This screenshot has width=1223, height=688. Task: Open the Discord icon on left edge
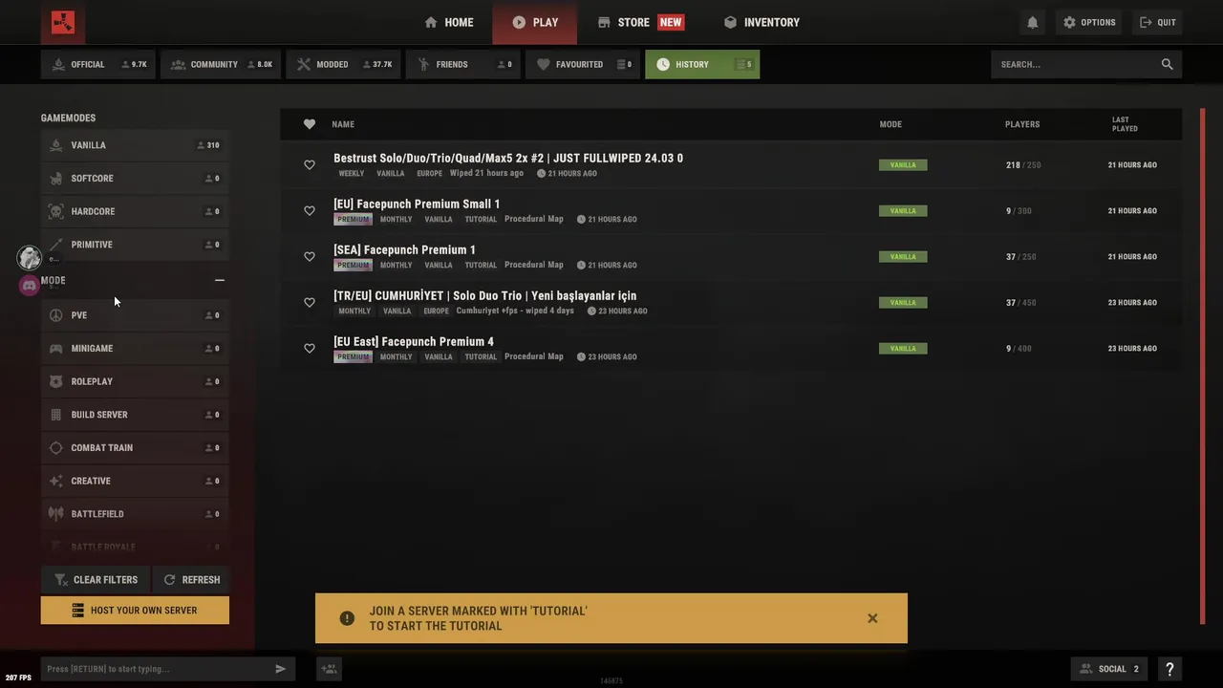(x=30, y=285)
